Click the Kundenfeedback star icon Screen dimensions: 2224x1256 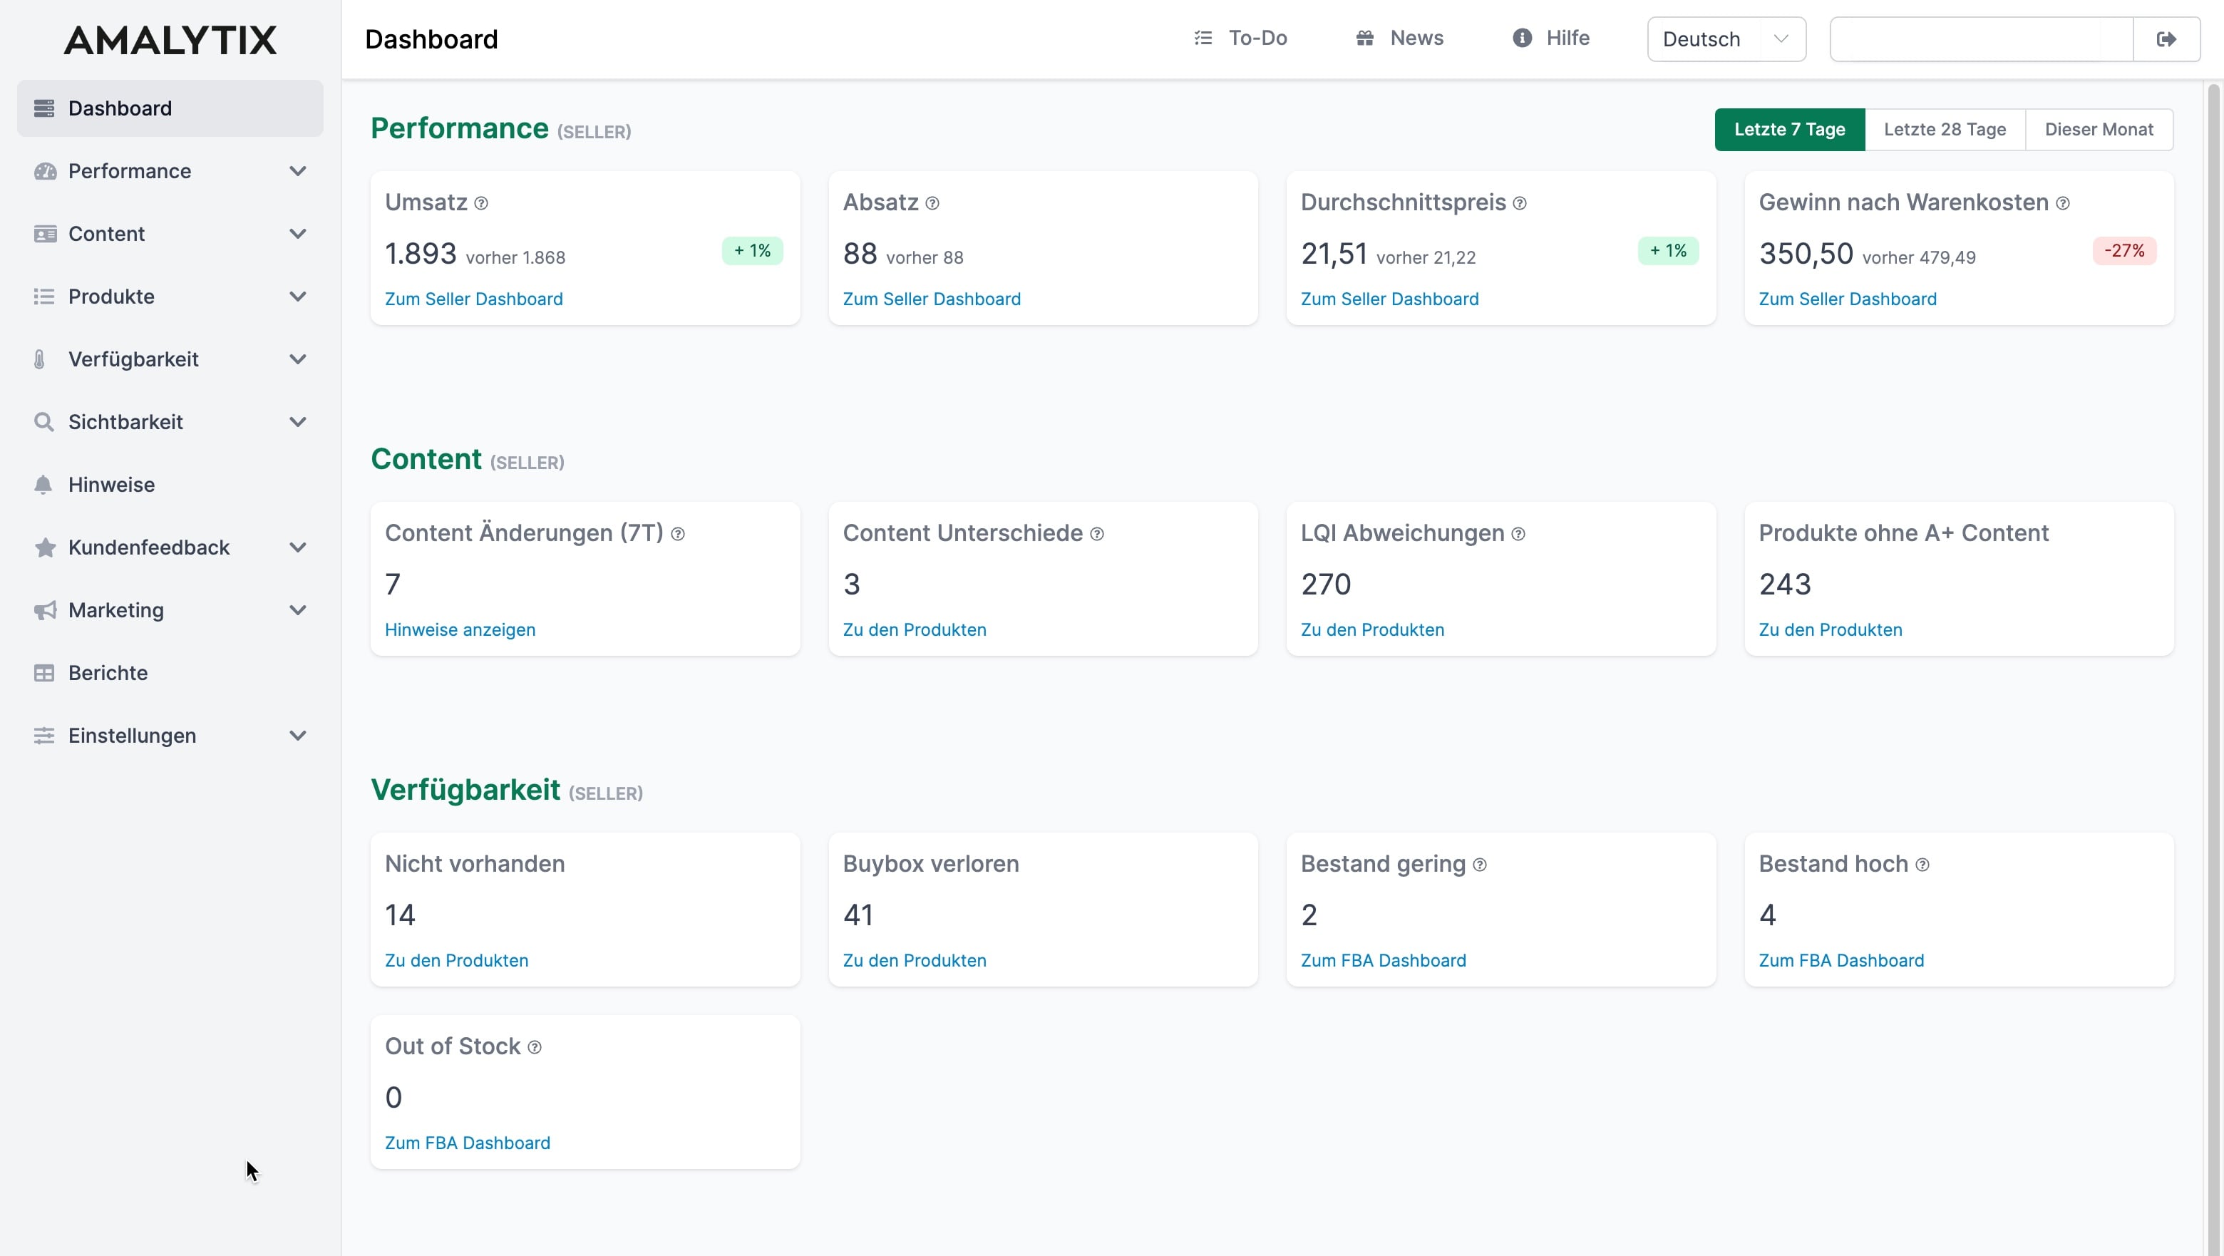[x=45, y=547]
